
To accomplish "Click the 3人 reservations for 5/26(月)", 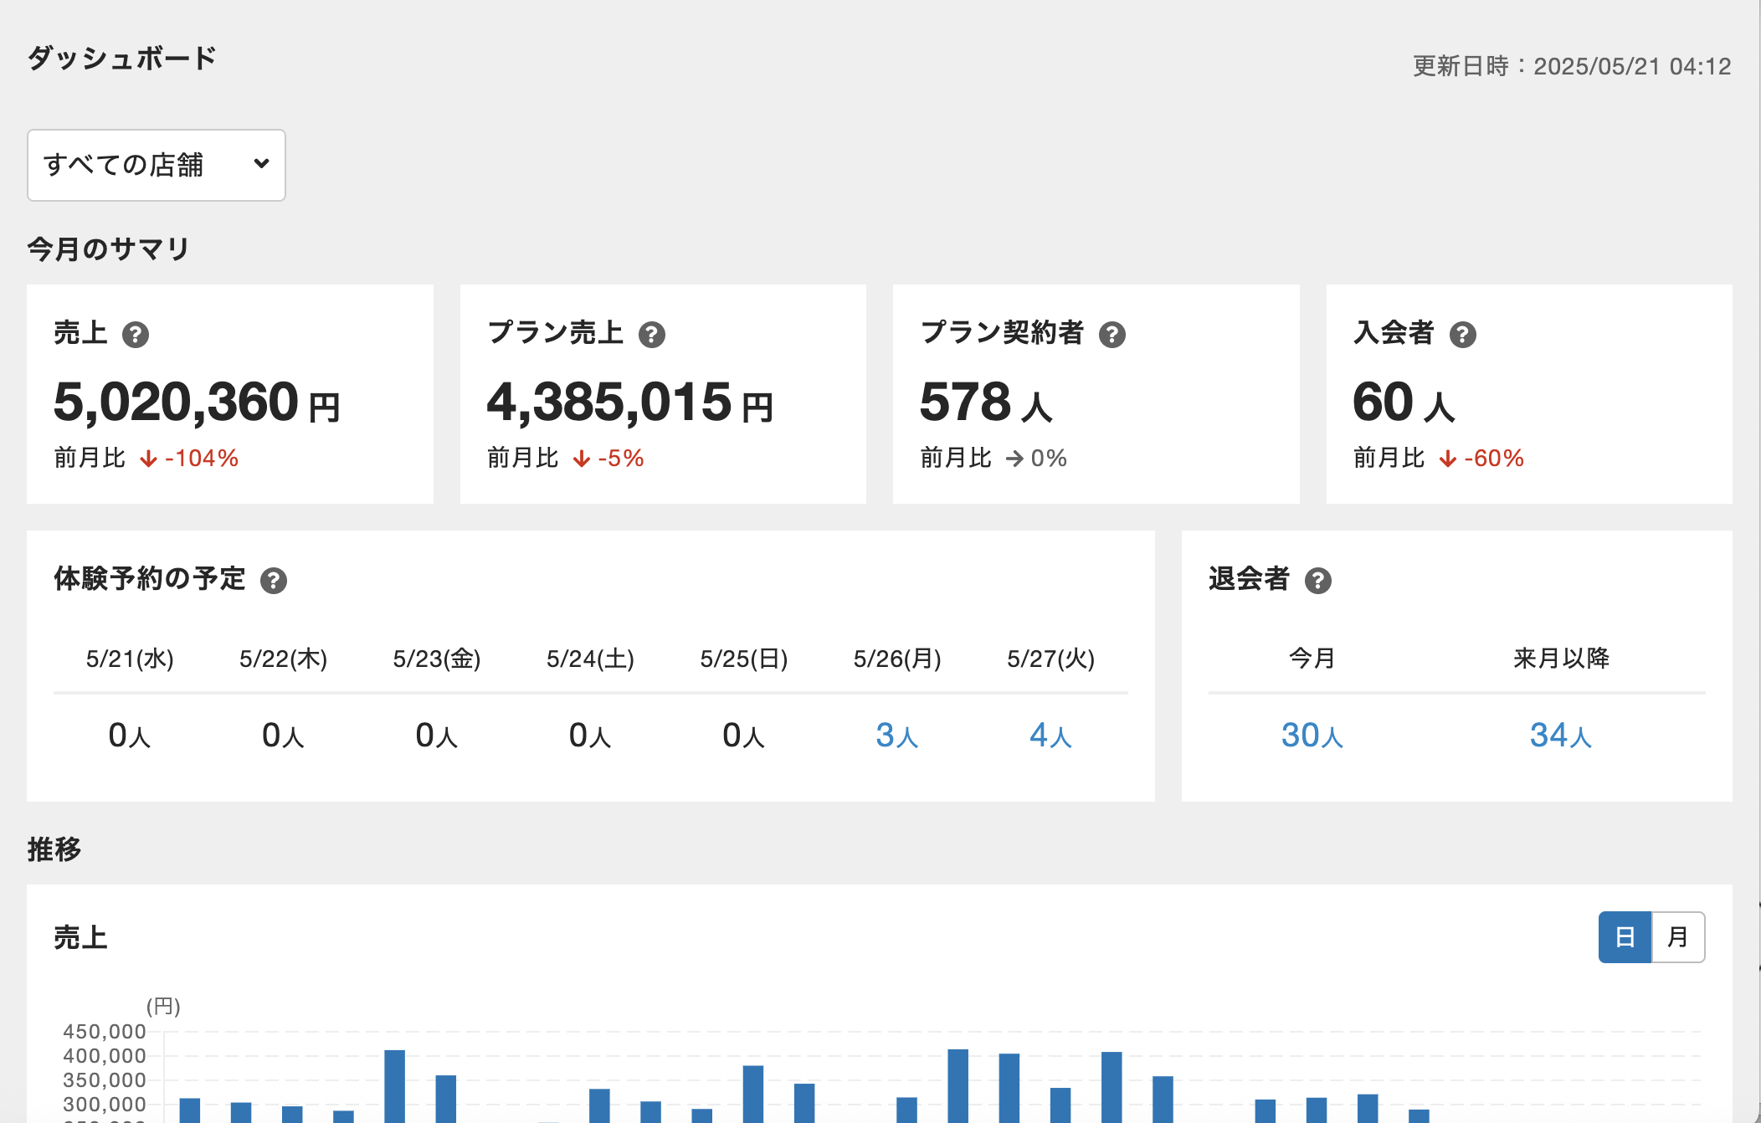I will click(896, 736).
